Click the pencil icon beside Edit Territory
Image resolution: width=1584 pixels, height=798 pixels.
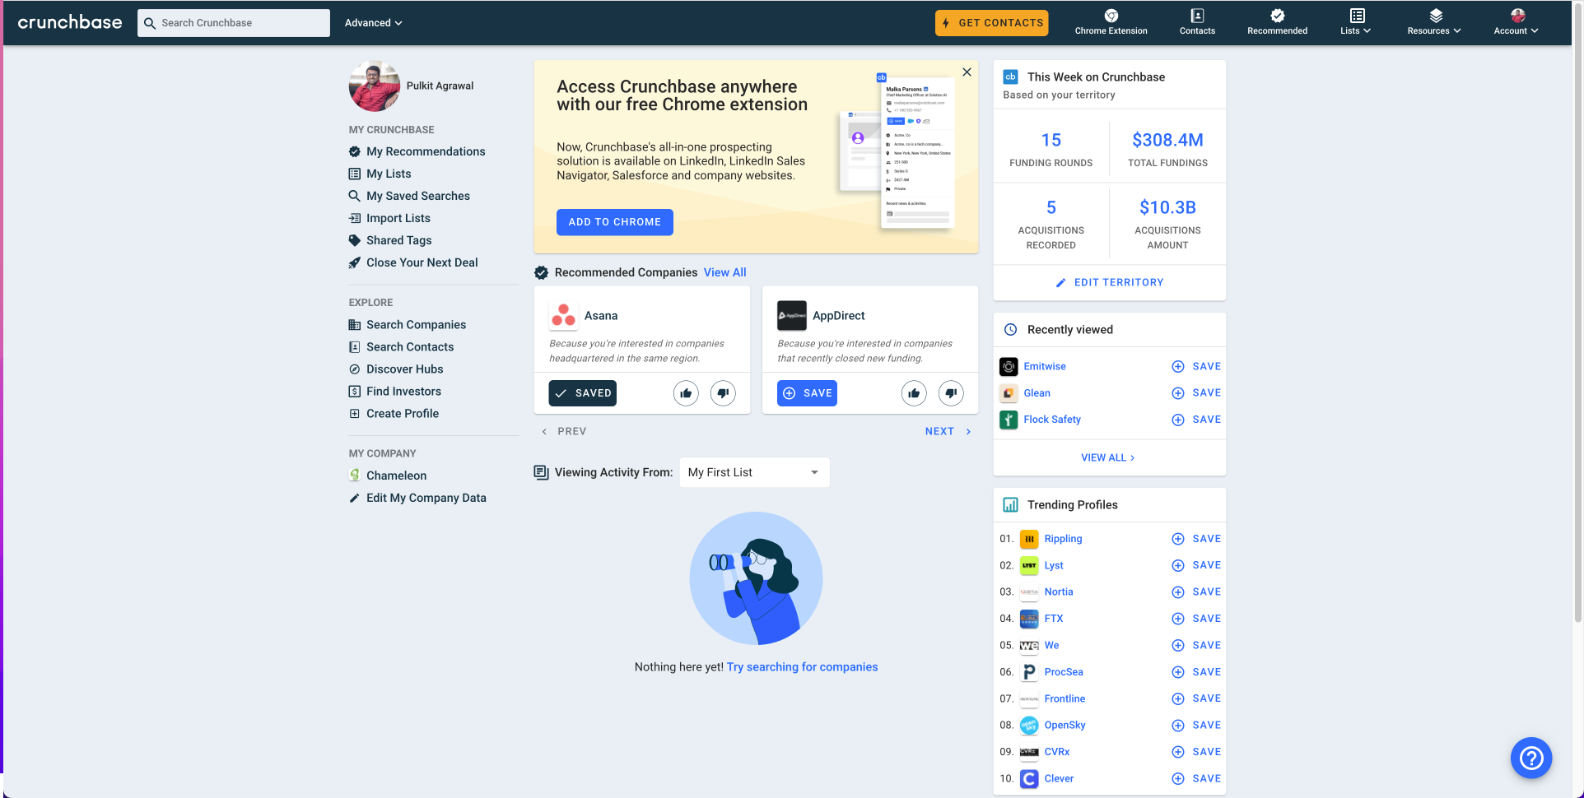coord(1060,282)
